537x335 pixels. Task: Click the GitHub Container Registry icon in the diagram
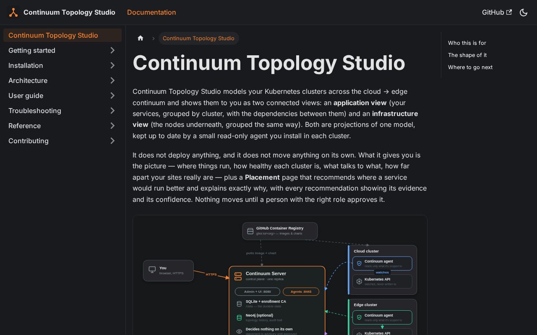(x=250, y=231)
